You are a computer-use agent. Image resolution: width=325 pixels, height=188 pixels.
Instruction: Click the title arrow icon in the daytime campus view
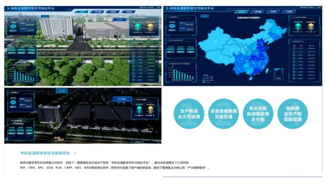point(8,8)
